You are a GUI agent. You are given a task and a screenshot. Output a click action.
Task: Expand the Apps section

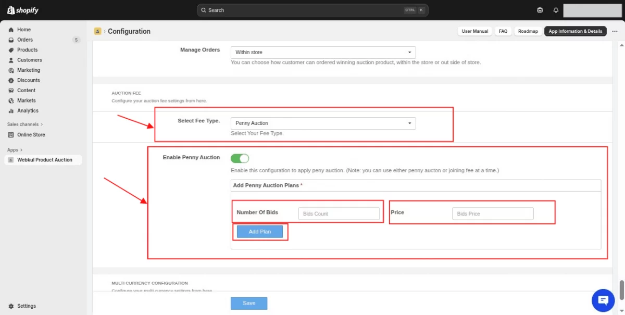tap(15, 150)
